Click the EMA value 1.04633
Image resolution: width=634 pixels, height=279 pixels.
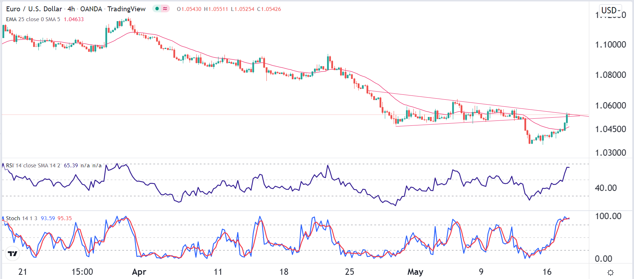tap(74, 19)
